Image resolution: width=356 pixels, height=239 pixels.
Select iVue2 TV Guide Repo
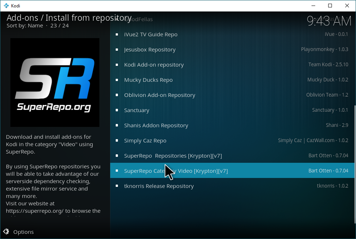click(x=232, y=34)
